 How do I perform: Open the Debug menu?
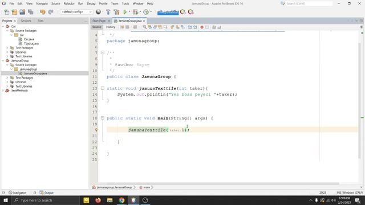pyautogui.click(x=91, y=3)
